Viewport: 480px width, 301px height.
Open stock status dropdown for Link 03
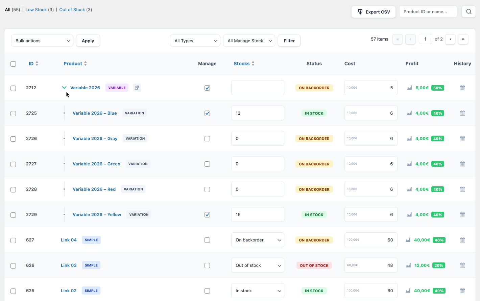(x=258, y=265)
